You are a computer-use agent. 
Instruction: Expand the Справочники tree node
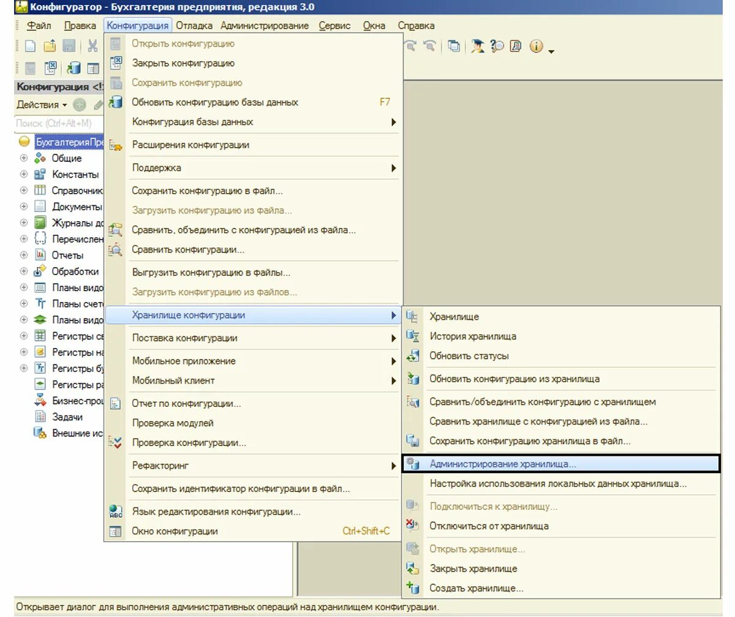(x=24, y=191)
